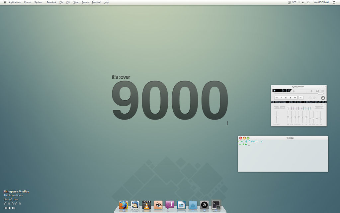Click the Pinegrass Medley song title
The image size is (340, 213).
[x=16, y=191]
